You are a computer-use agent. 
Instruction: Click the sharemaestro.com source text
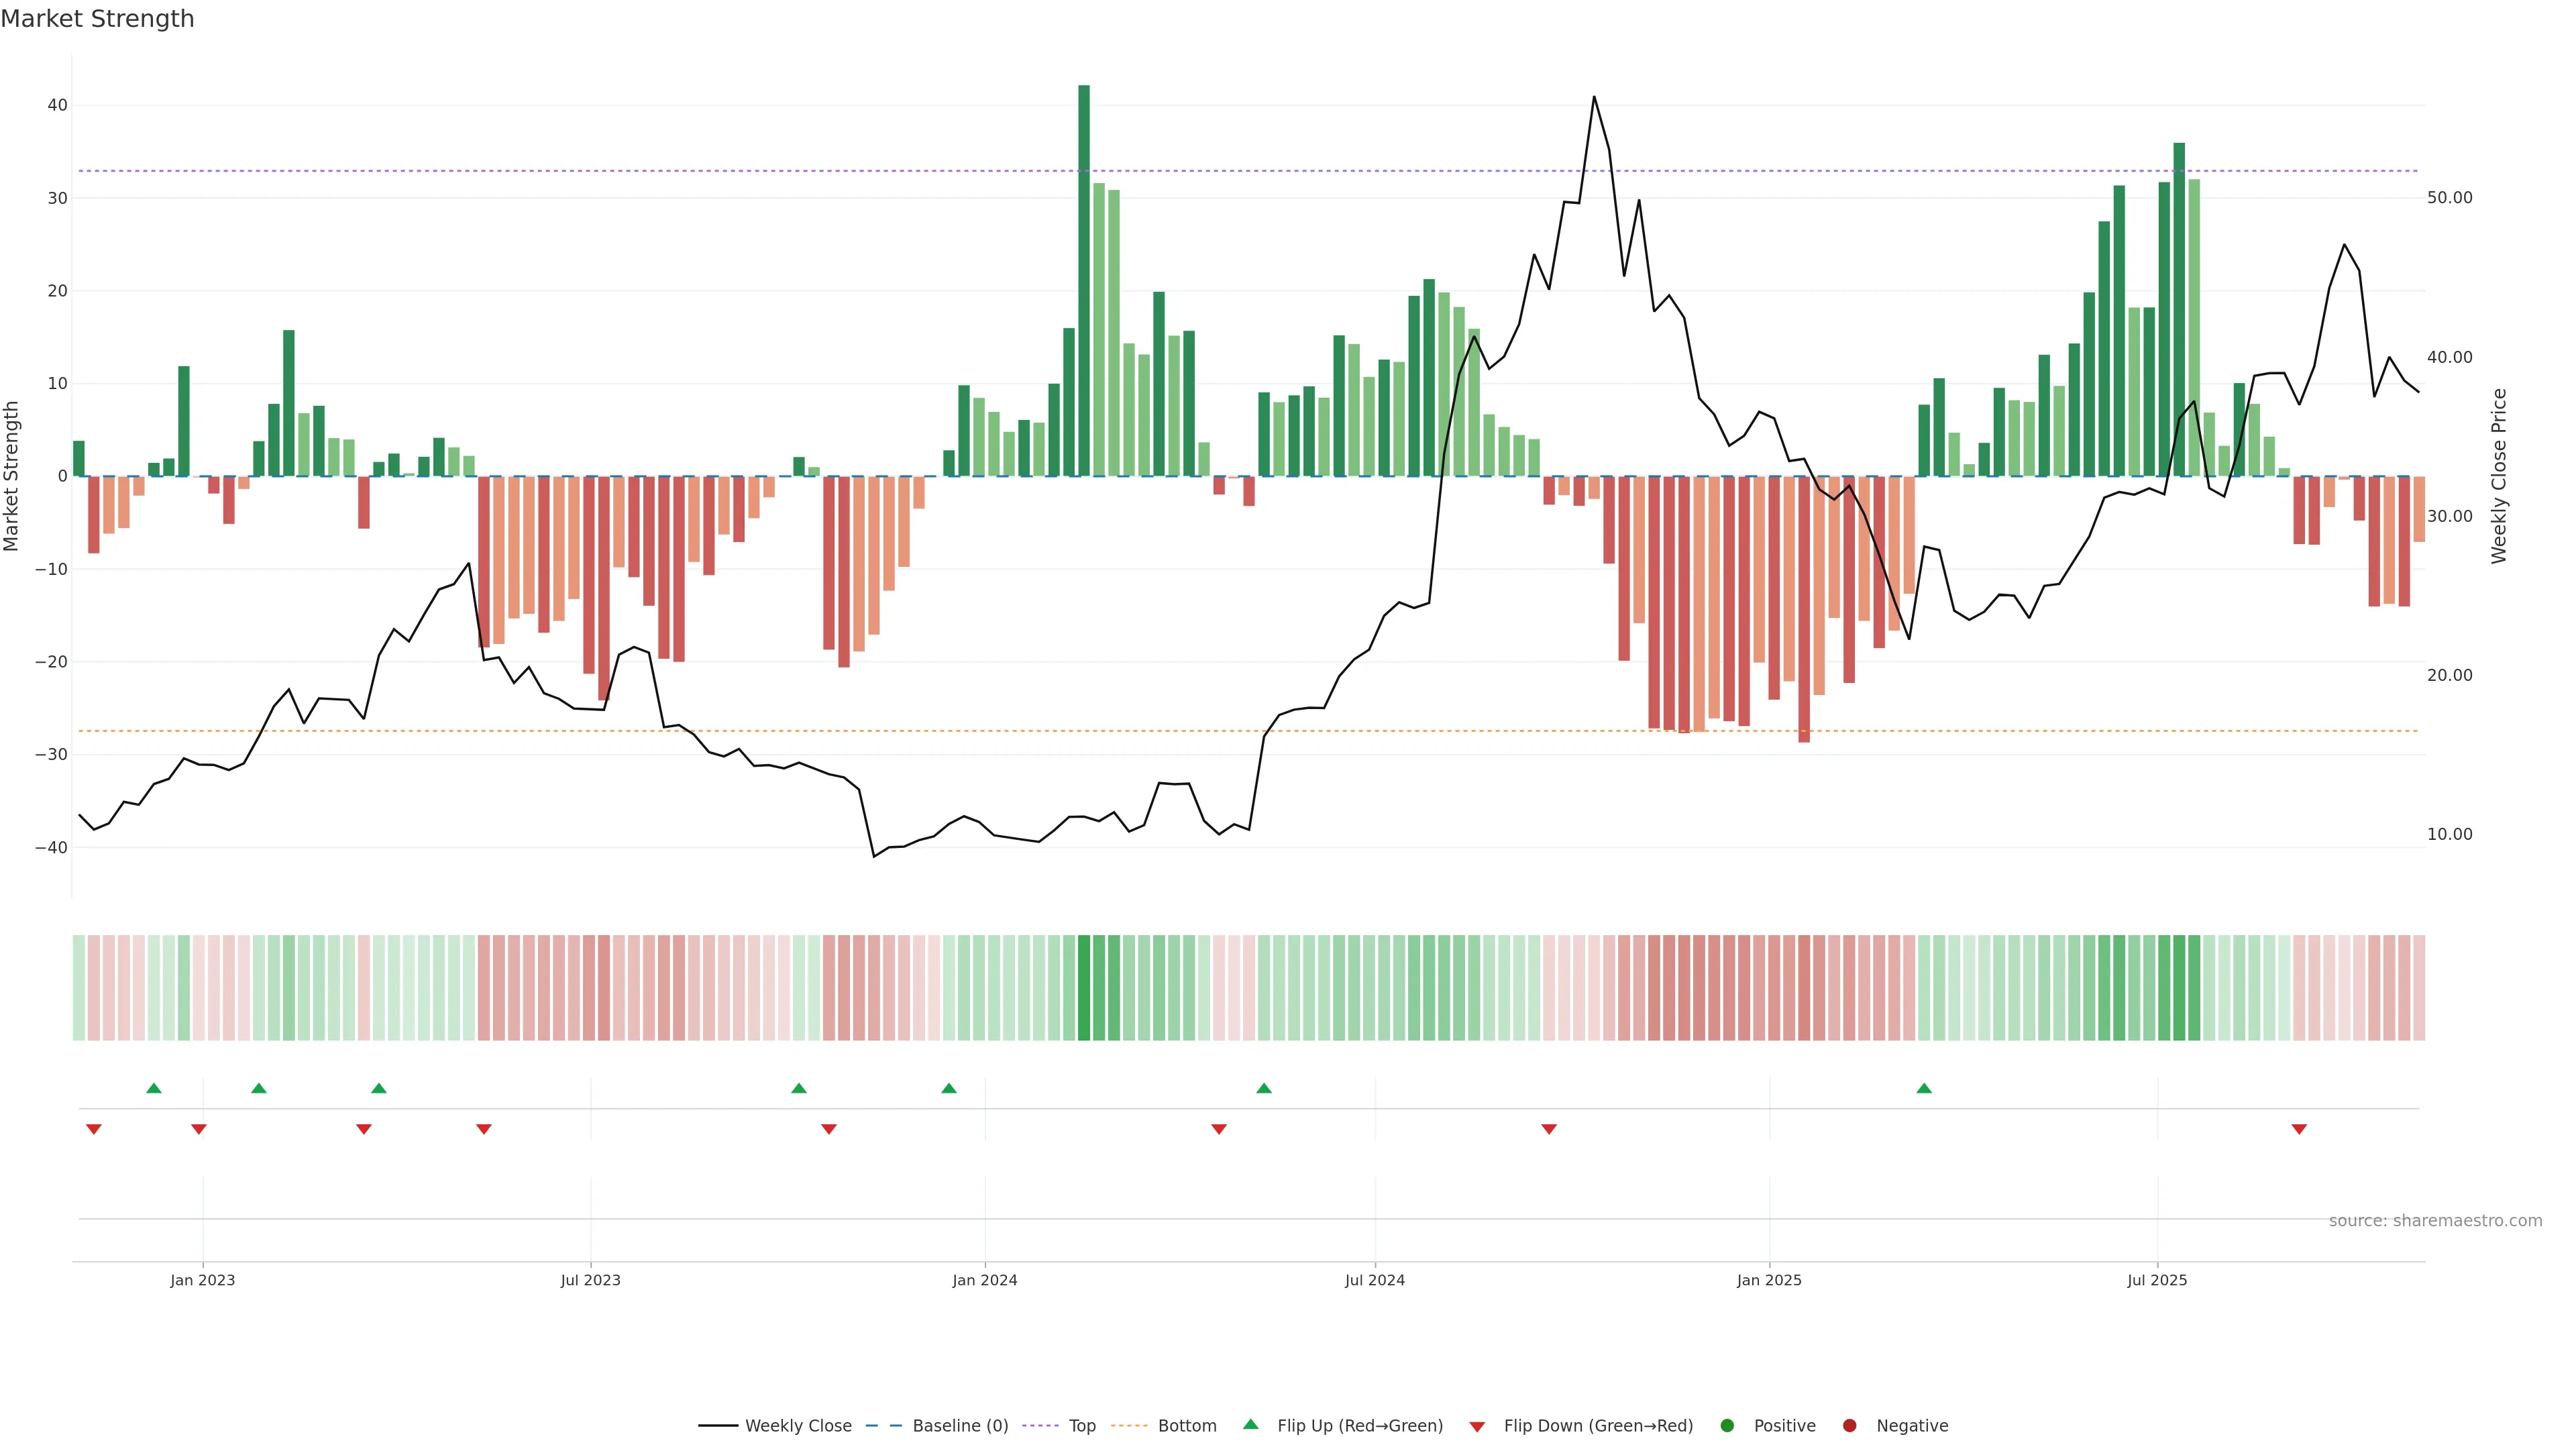[x=2435, y=1220]
